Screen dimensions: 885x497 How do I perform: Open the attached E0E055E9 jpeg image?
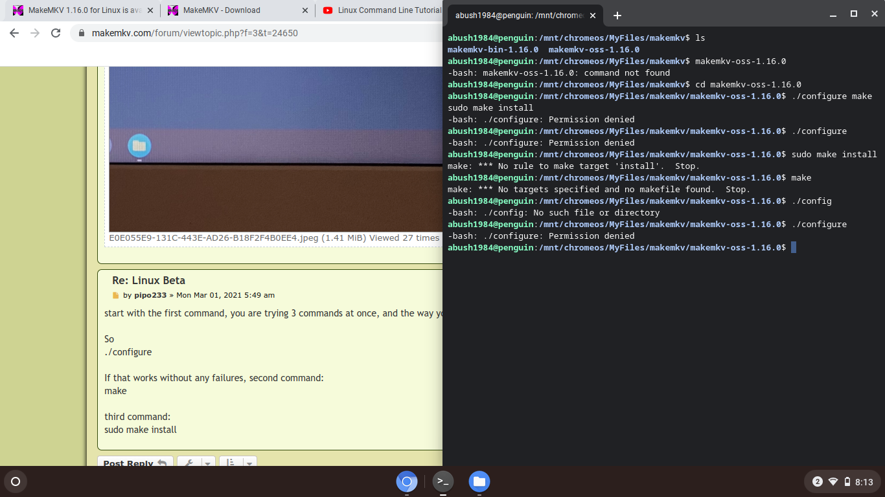275,149
